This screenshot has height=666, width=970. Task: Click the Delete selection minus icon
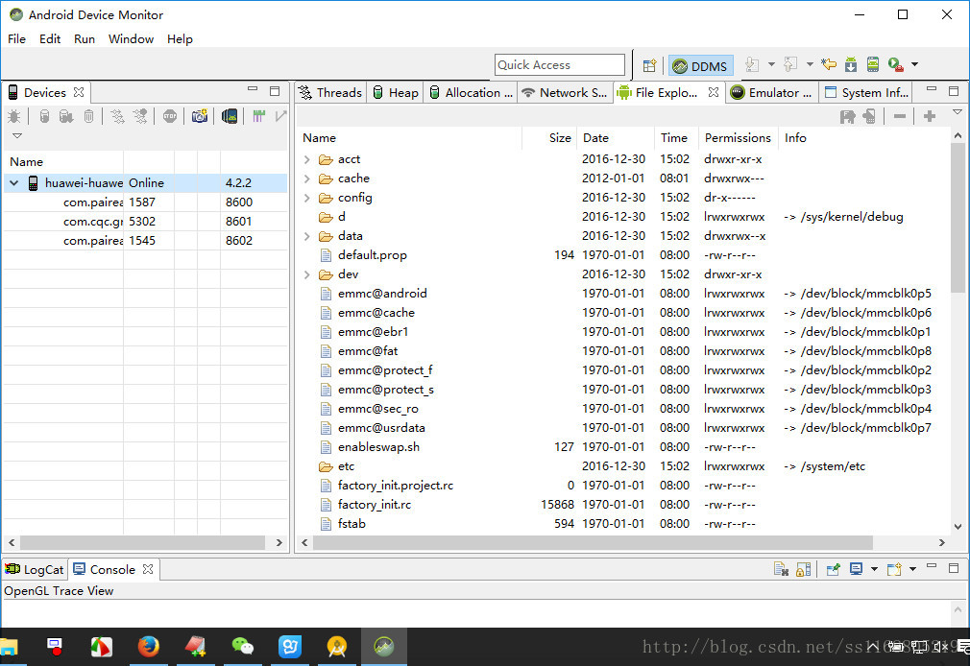pos(900,116)
